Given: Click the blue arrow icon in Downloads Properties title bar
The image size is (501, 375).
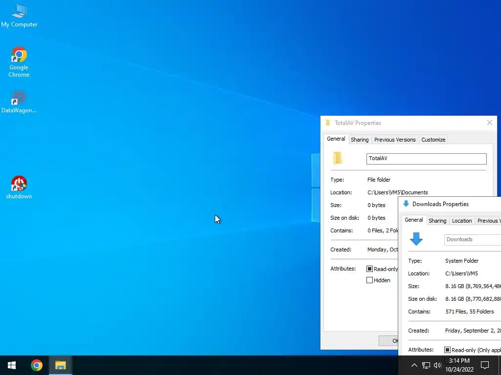Looking at the screenshot, I should pos(406,204).
